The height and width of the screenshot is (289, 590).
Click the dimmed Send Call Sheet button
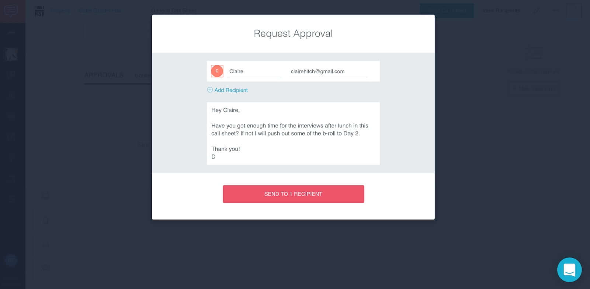click(x=447, y=10)
